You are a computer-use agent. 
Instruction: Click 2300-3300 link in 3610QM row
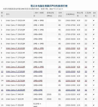coord(70,48)
